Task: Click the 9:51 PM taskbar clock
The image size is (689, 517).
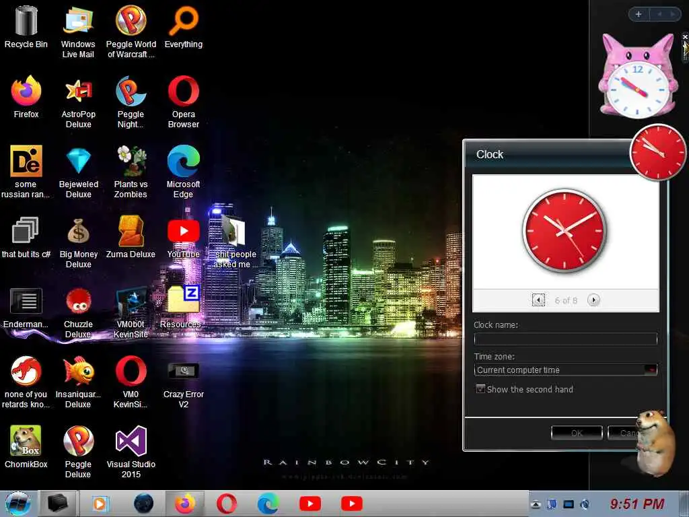Action: 637,504
